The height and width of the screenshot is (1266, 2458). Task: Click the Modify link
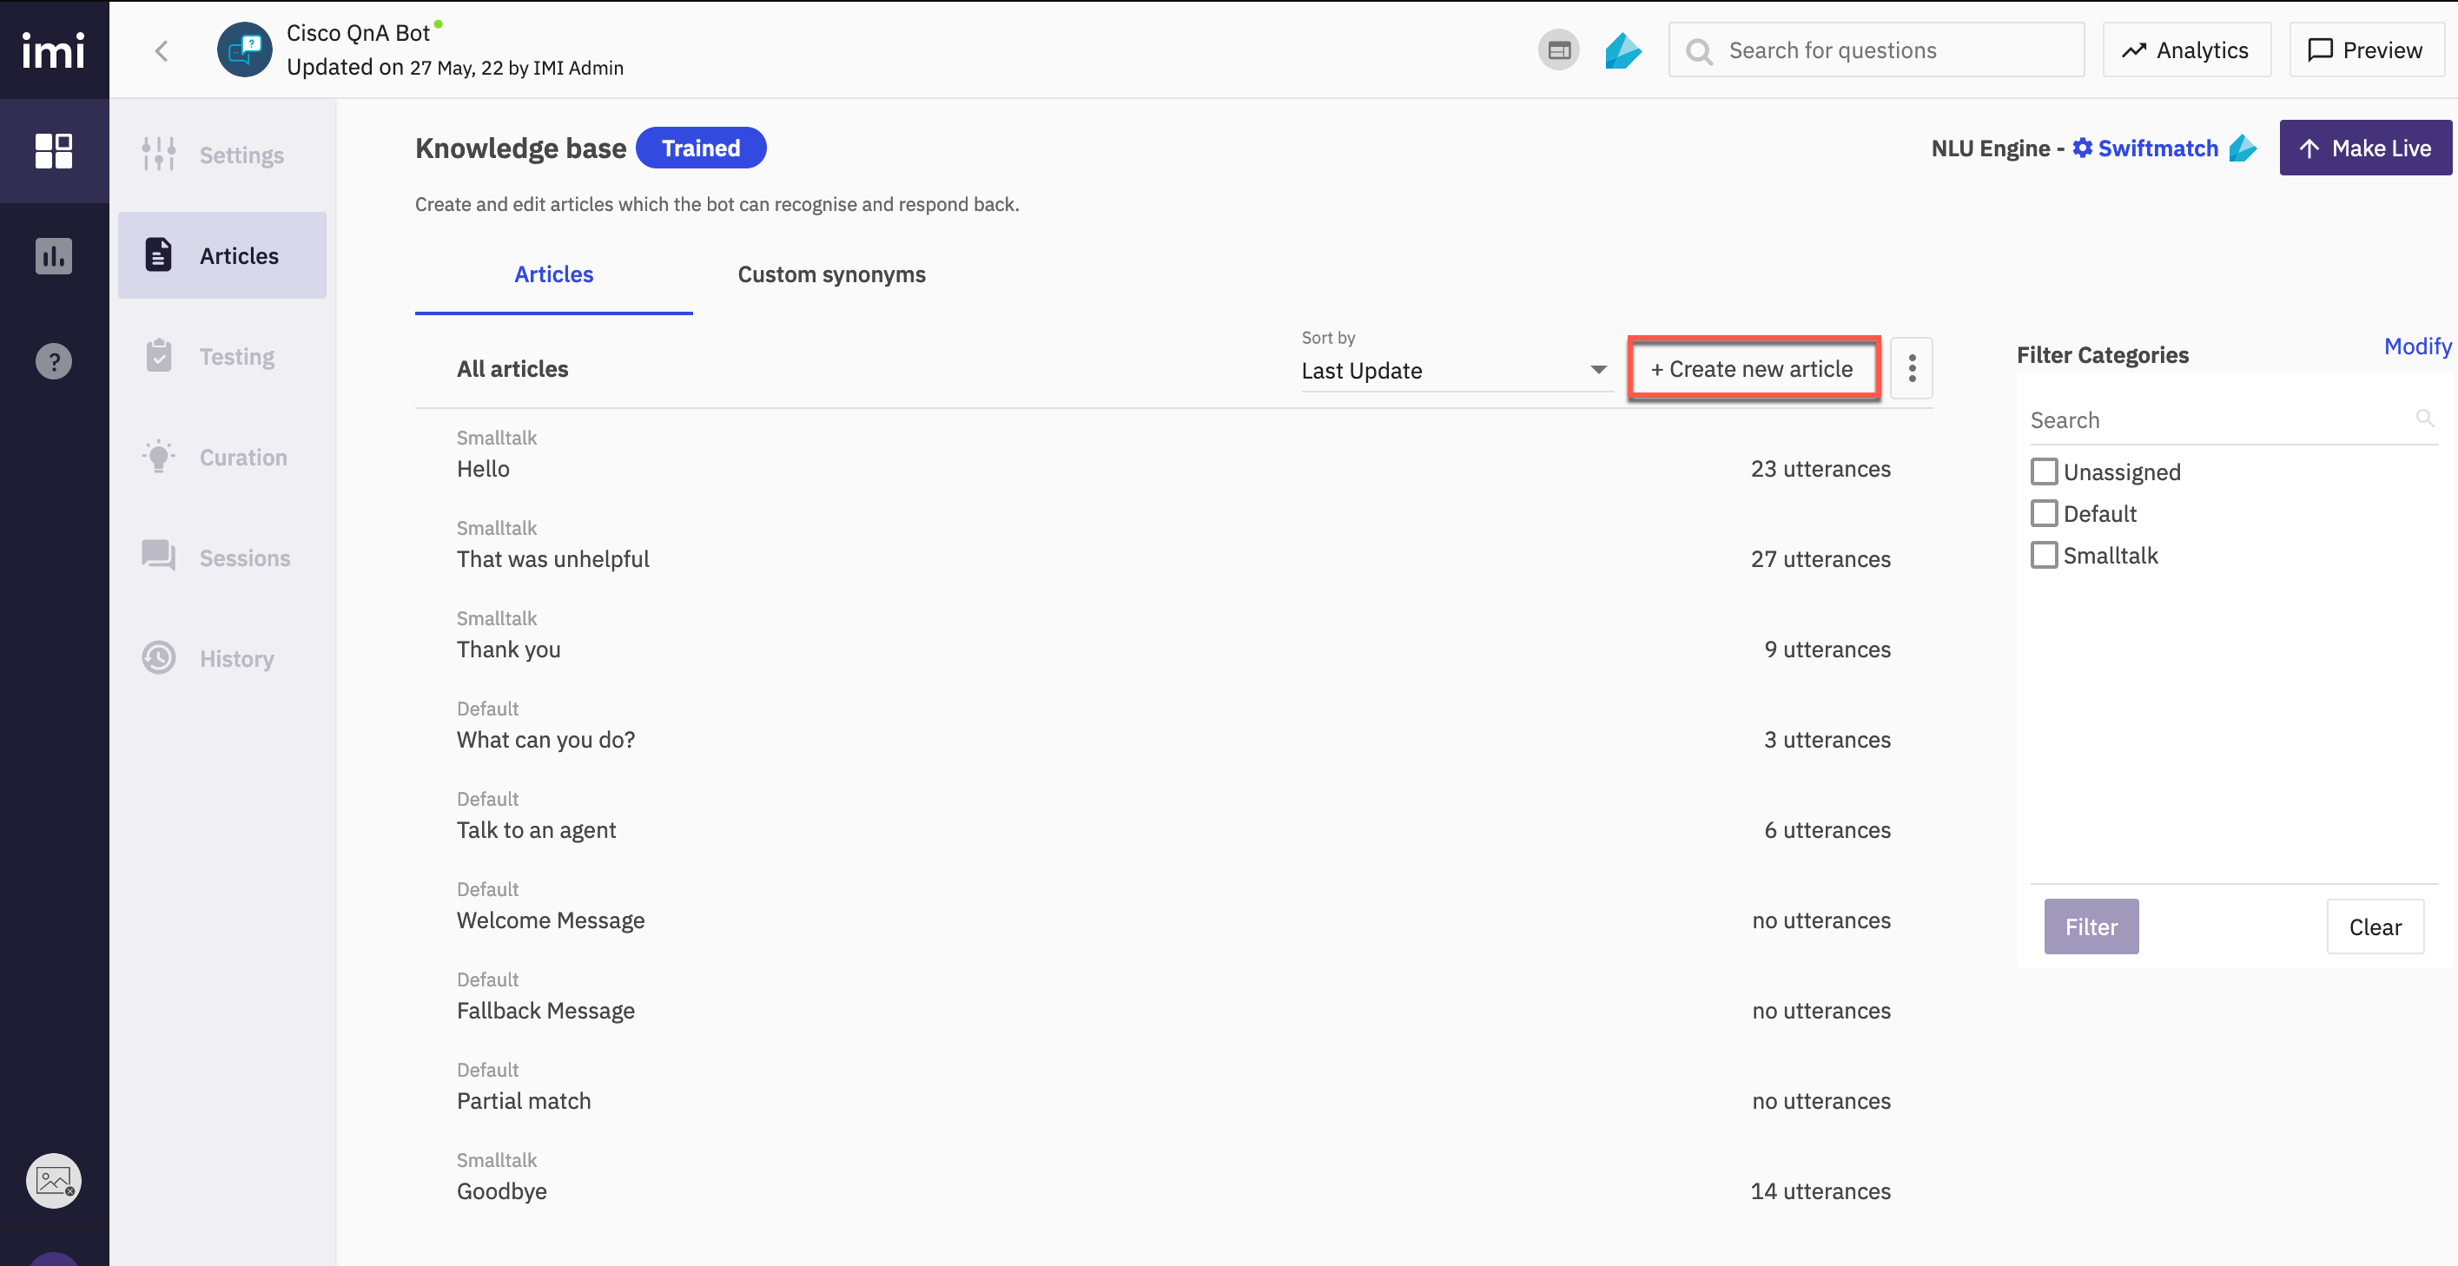(x=2417, y=346)
